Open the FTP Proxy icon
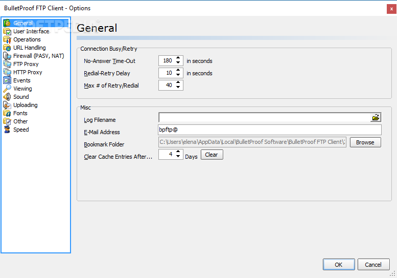Screen dimensions: 397x278 [x=7, y=64]
